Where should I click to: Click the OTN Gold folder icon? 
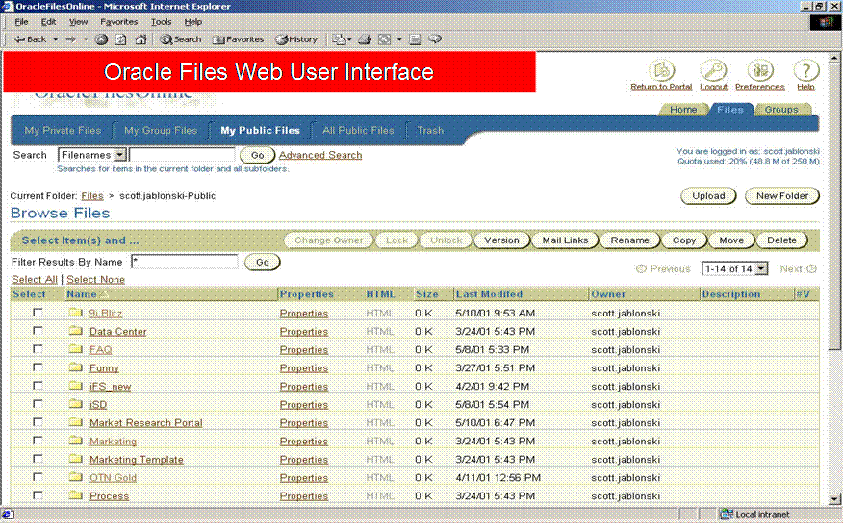coord(76,477)
